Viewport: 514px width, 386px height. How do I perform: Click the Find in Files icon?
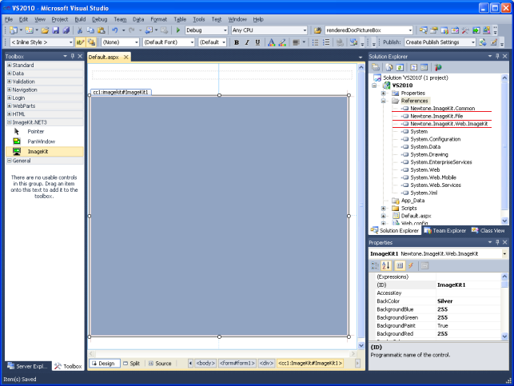coord(317,30)
